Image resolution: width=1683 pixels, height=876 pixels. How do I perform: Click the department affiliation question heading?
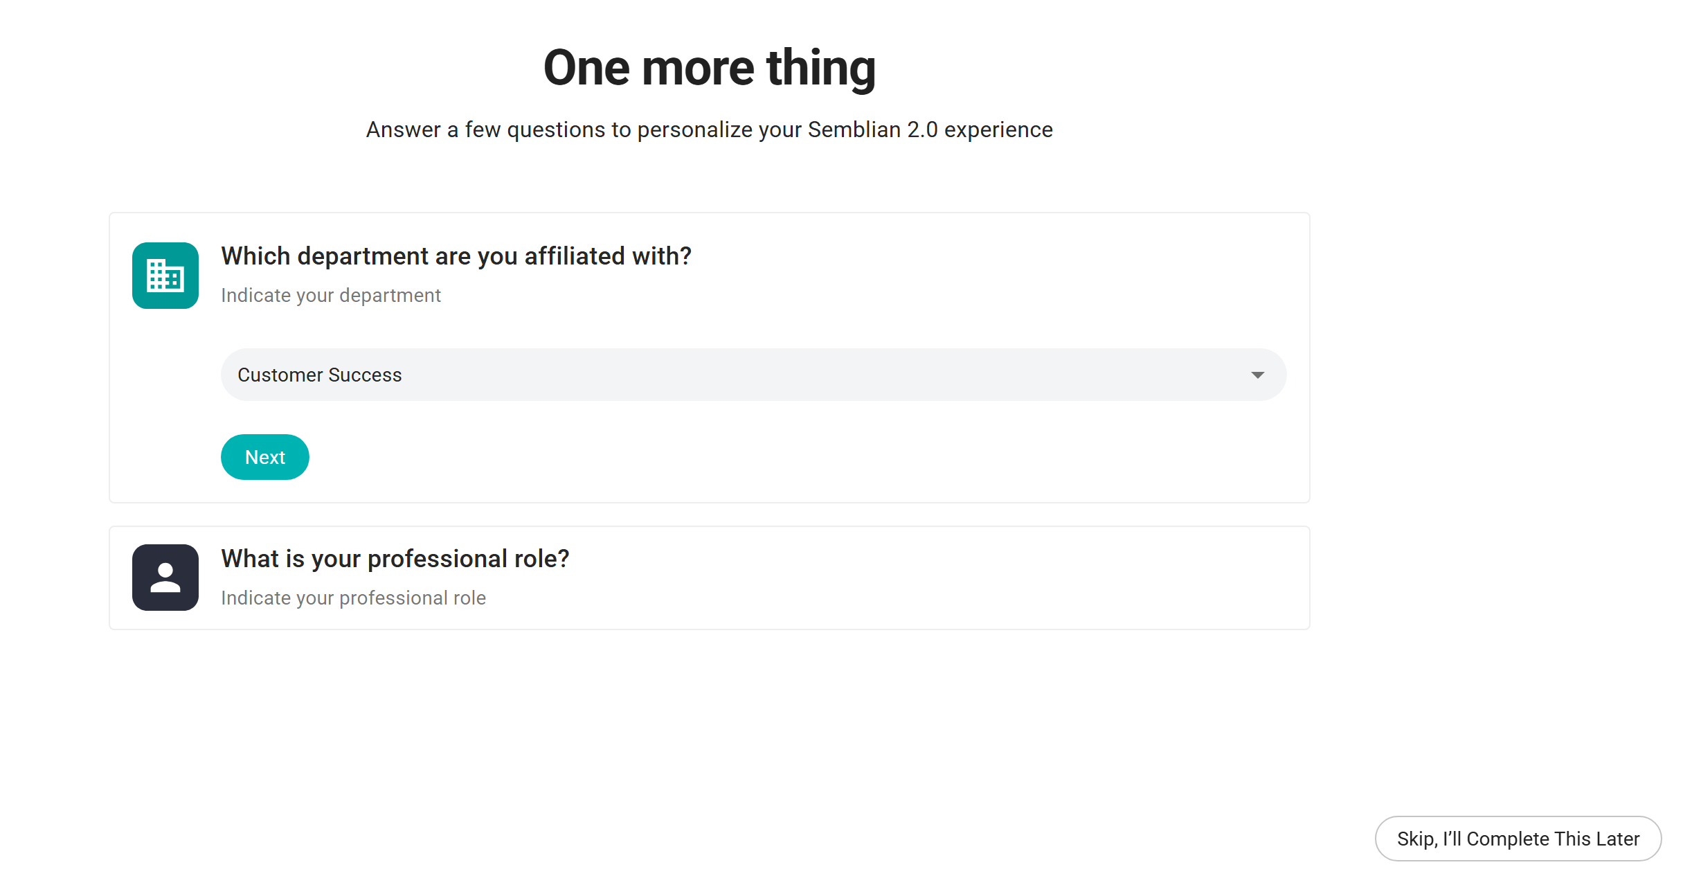pos(456,256)
